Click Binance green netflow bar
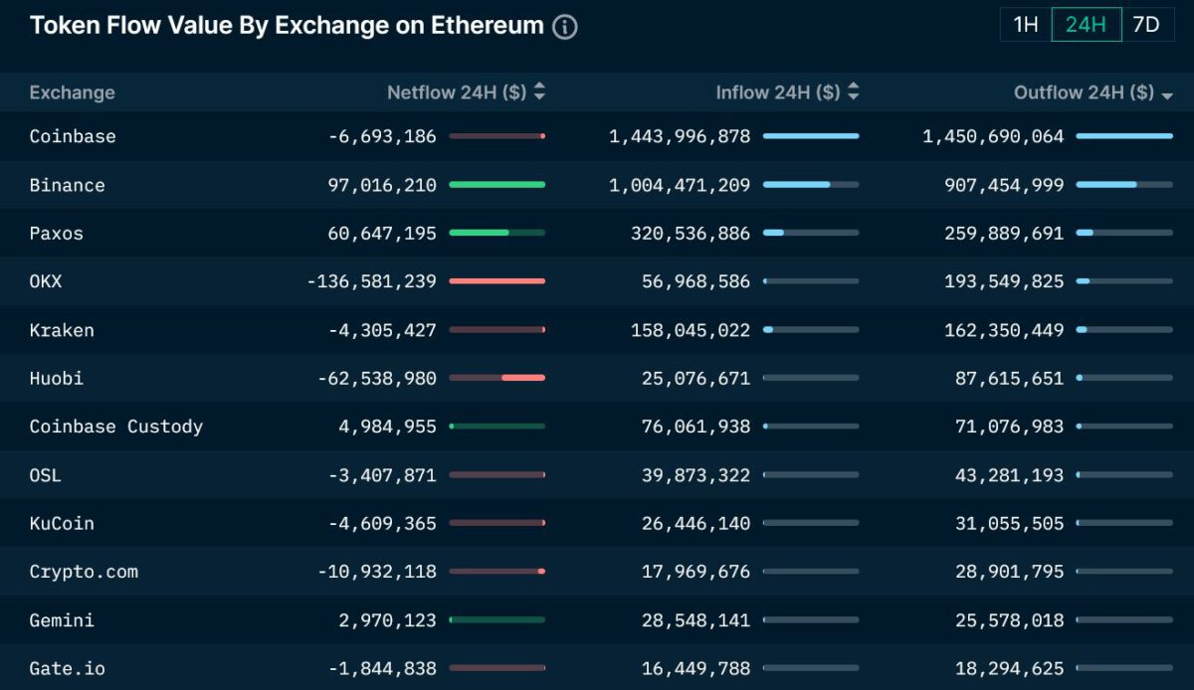The width and height of the screenshot is (1194, 690). (497, 185)
